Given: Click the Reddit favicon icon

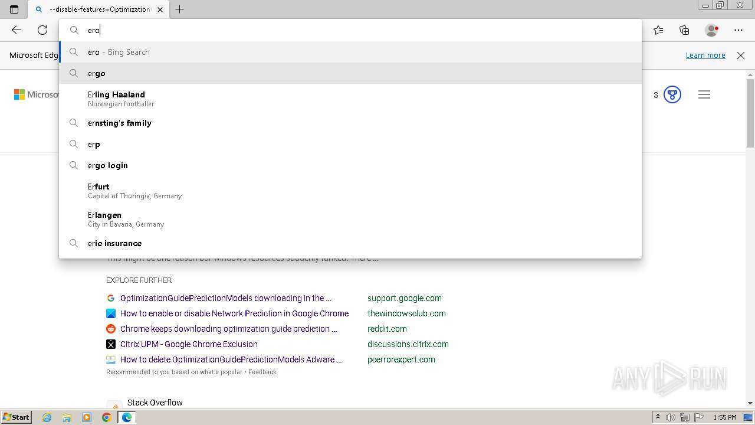Looking at the screenshot, I should click(x=111, y=329).
